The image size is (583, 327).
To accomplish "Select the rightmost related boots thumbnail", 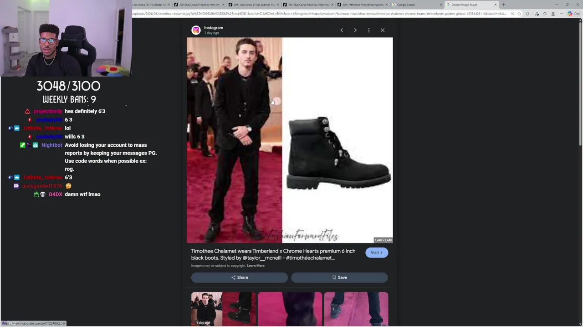I will [x=356, y=309].
